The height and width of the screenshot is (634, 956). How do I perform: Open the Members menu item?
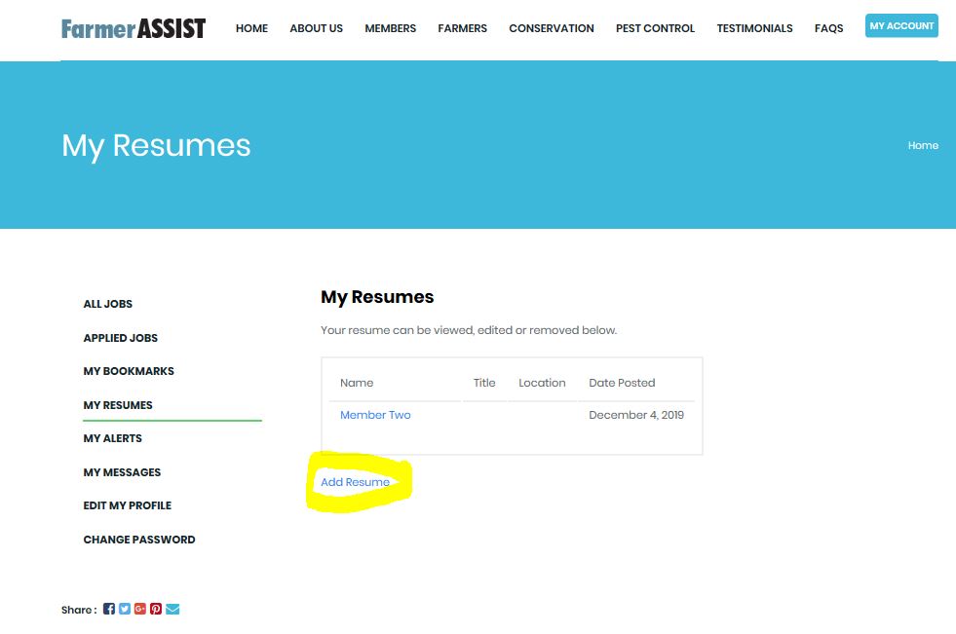[390, 28]
